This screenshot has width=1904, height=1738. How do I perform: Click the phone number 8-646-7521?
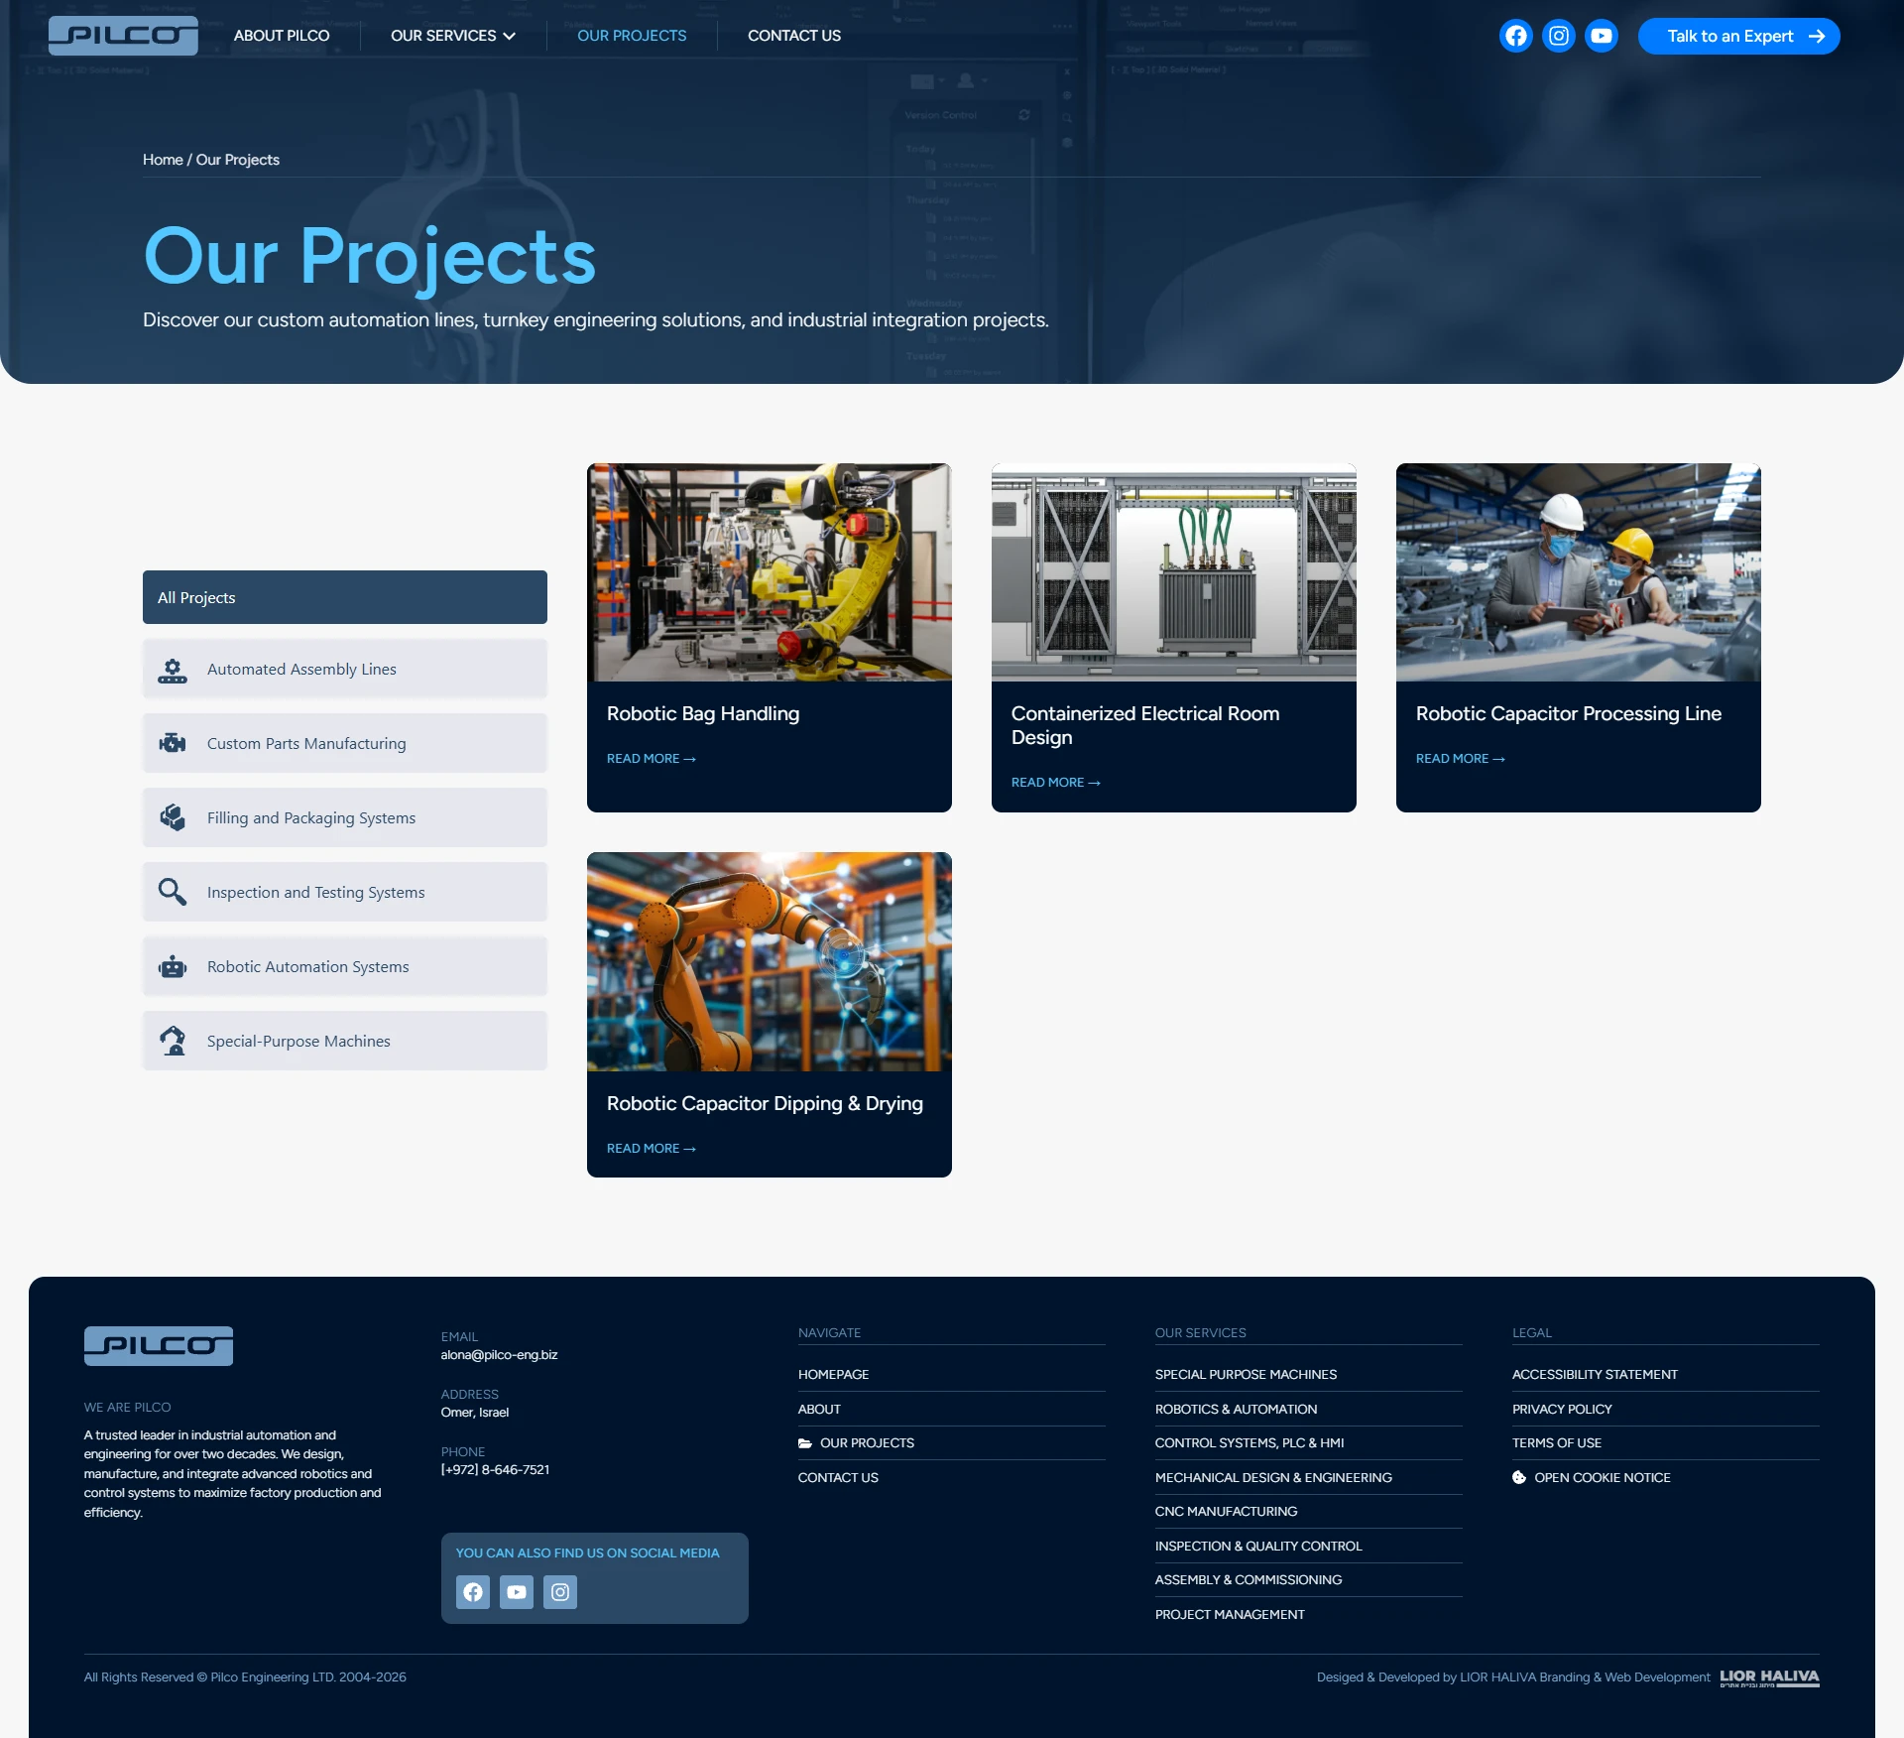pyautogui.click(x=495, y=1470)
